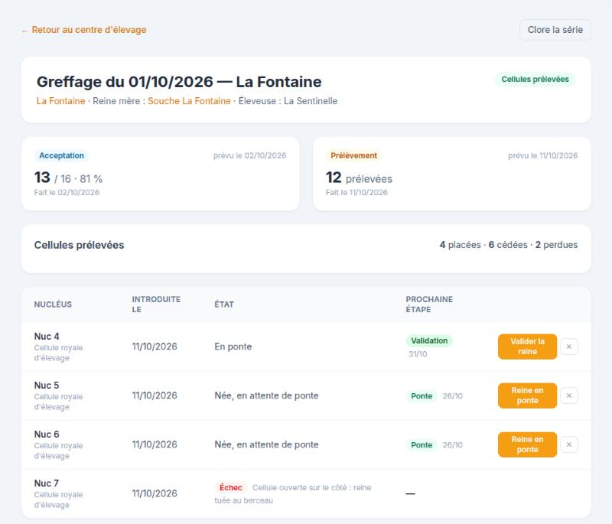
Task: Click the Cellules prélevées status badge
Action: pos(535,80)
